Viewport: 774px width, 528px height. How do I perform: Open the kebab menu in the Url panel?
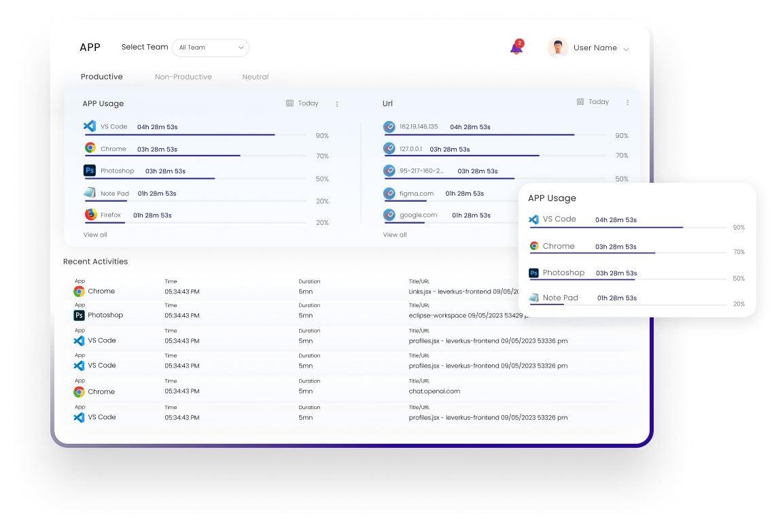(x=627, y=102)
